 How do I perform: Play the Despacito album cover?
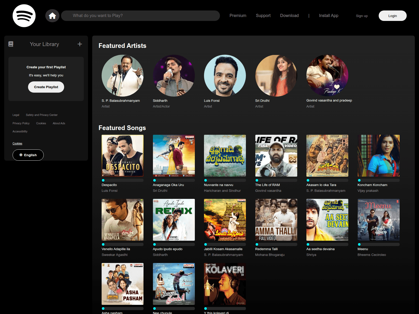pos(123,156)
